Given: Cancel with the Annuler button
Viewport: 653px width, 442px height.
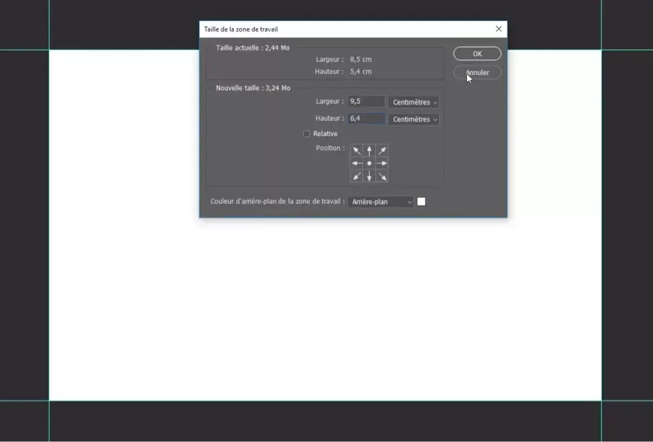Looking at the screenshot, I should pos(477,72).
